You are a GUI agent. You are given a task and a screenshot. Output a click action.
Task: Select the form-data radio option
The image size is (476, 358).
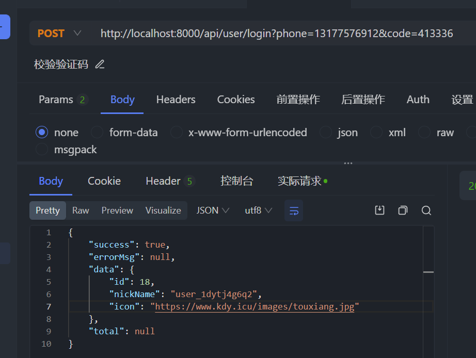point(97,133)
